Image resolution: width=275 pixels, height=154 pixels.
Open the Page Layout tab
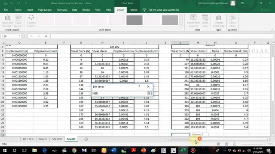(45, 10)
